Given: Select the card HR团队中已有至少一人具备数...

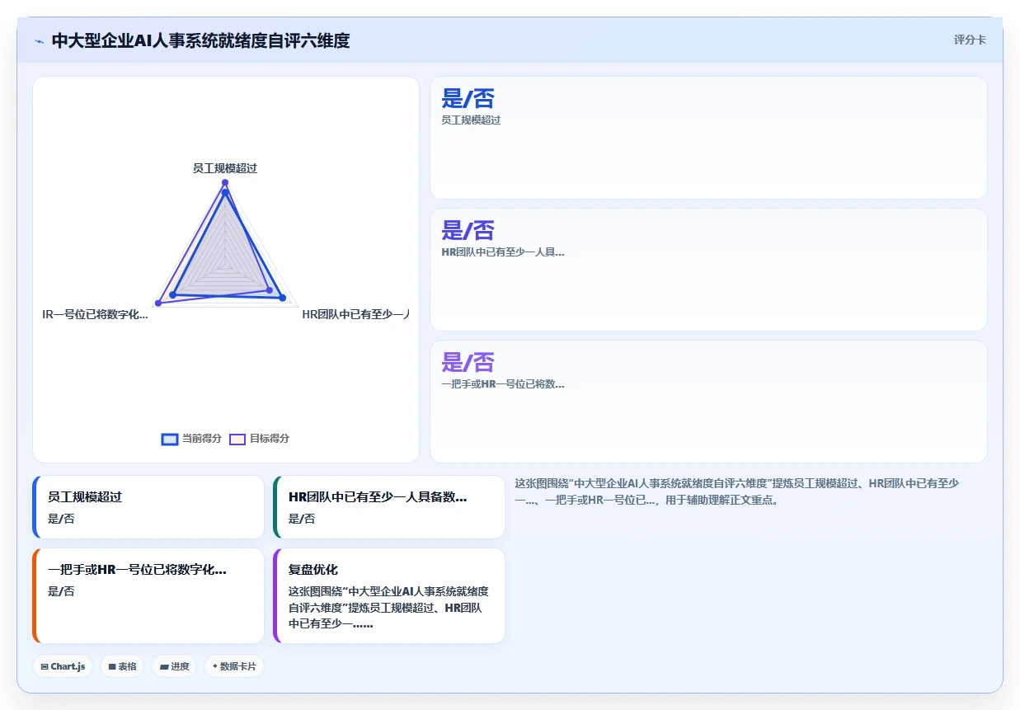Looking at the screenshot, I should pyautogui.click(x=389, y=507).
